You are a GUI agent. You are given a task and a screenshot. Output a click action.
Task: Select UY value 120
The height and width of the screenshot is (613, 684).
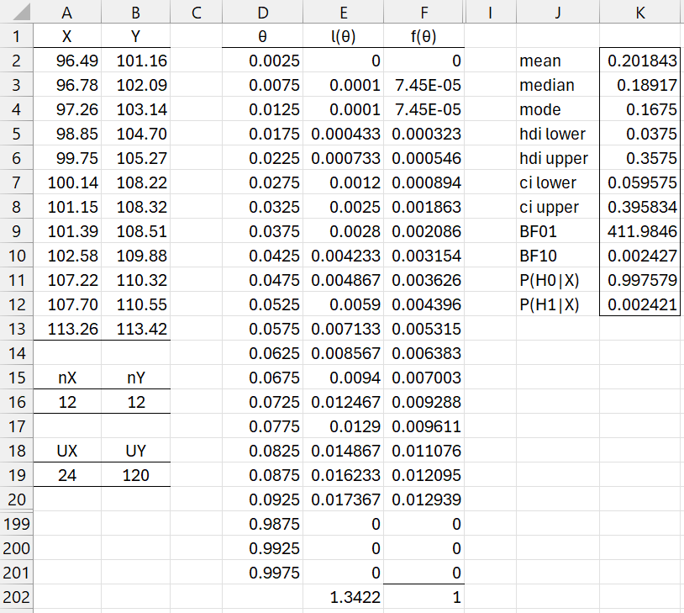(135, 475)
